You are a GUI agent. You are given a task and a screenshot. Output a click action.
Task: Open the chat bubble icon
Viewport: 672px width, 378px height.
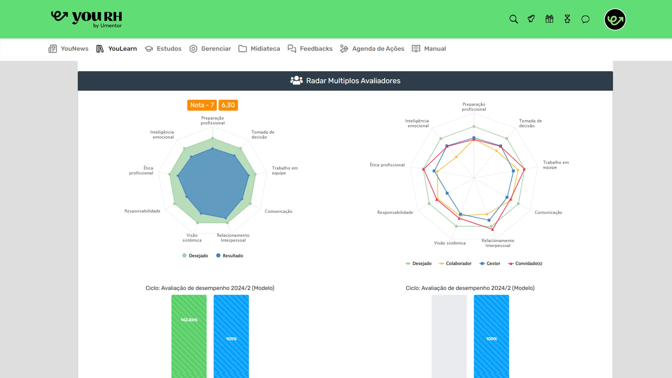[x=586, y=19]
